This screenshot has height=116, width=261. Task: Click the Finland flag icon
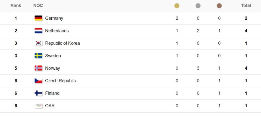[38, 93]
